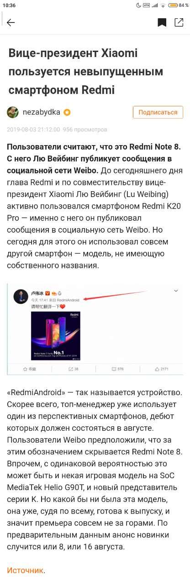This screenshot has width=190, height=584.
Task: Open the Weibo screenshot image
Action: point(95,329)
